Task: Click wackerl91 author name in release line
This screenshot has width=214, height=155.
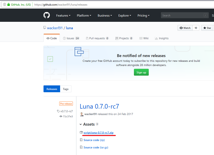Action: tap(91, 114)
